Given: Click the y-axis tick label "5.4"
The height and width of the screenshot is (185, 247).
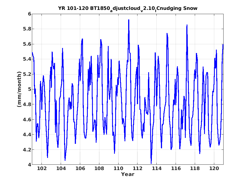Looking at the screenshot, I should 27,59.
